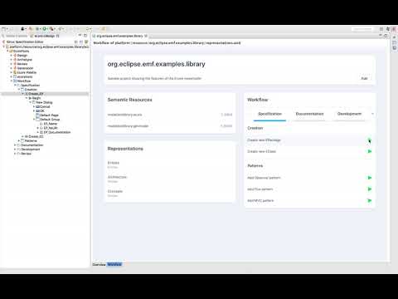Click the person icon in toolbar
The height and width of the screenshot is (299, 398).
pyautogui.click(x=22, y=28)
